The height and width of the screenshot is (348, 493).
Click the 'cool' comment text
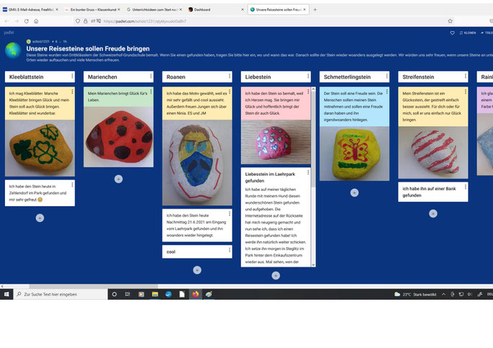pos(171,251)
